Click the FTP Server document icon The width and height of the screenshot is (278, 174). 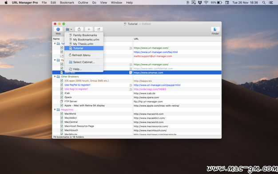point(62,101)
